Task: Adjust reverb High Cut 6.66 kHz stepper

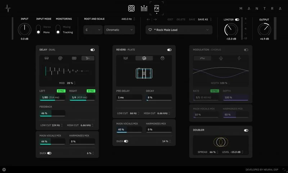Action: (x=169, y=113)
